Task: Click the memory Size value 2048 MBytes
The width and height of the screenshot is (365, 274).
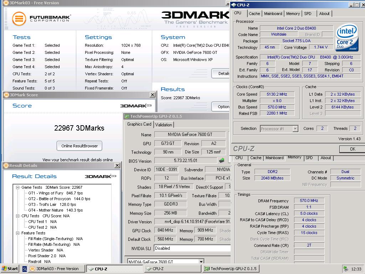Action: 272,178
